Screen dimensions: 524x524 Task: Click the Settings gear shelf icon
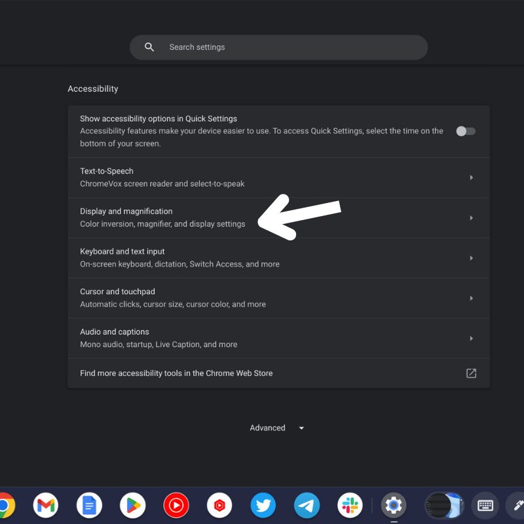(394, 505)
